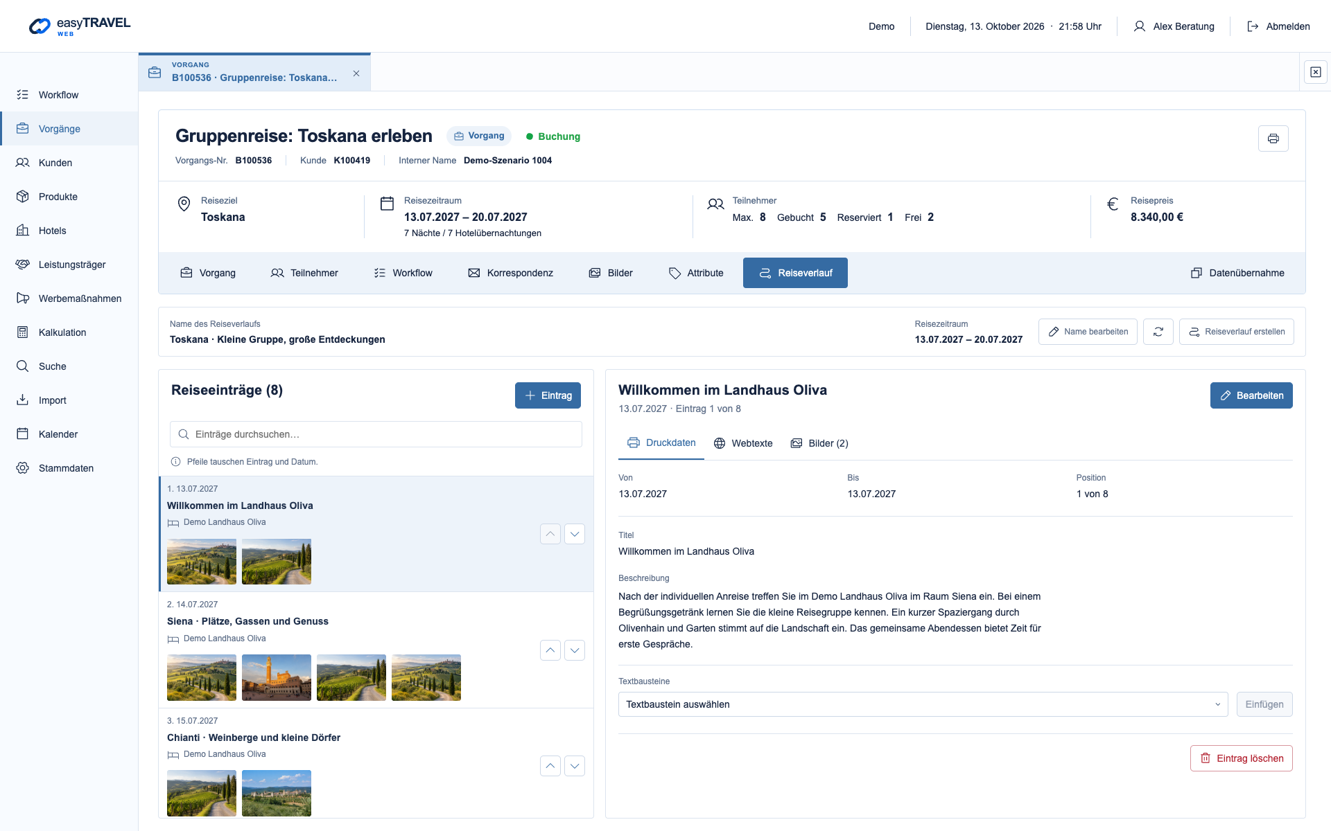Move Siena entry down with arrow
Screen dimensions: 1331x831
575,650
